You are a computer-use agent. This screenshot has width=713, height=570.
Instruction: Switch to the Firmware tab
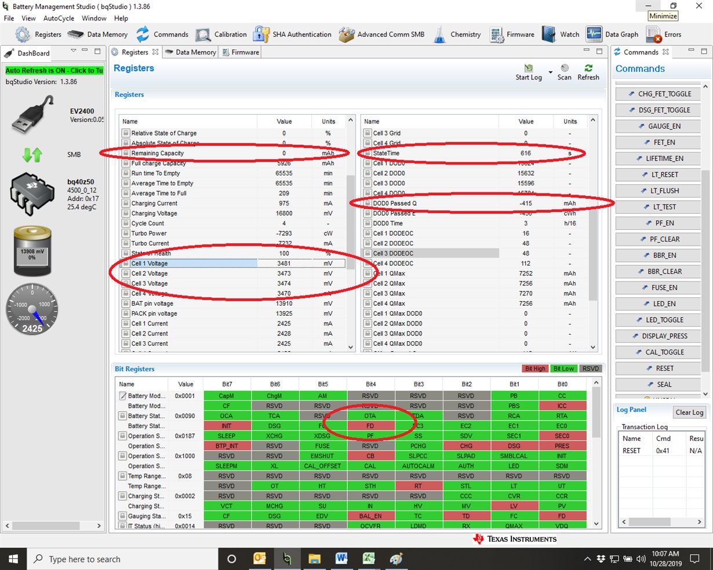240,52
